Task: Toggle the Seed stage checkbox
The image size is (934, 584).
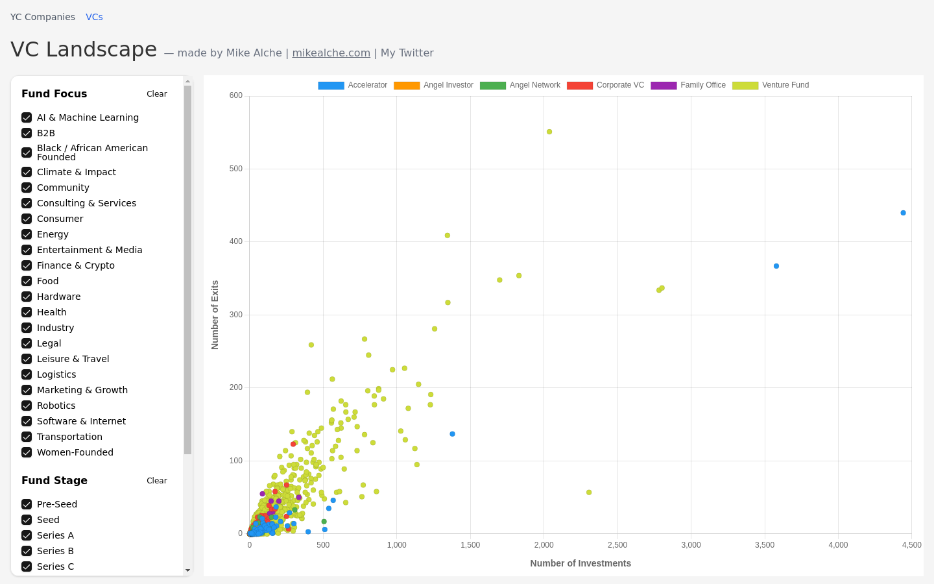Action: 27,520
